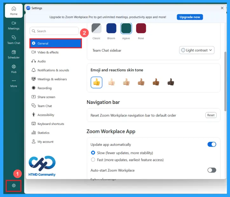Select Slow update channel radio button
The height and width of the screenshot is (197, 230).
93,153
